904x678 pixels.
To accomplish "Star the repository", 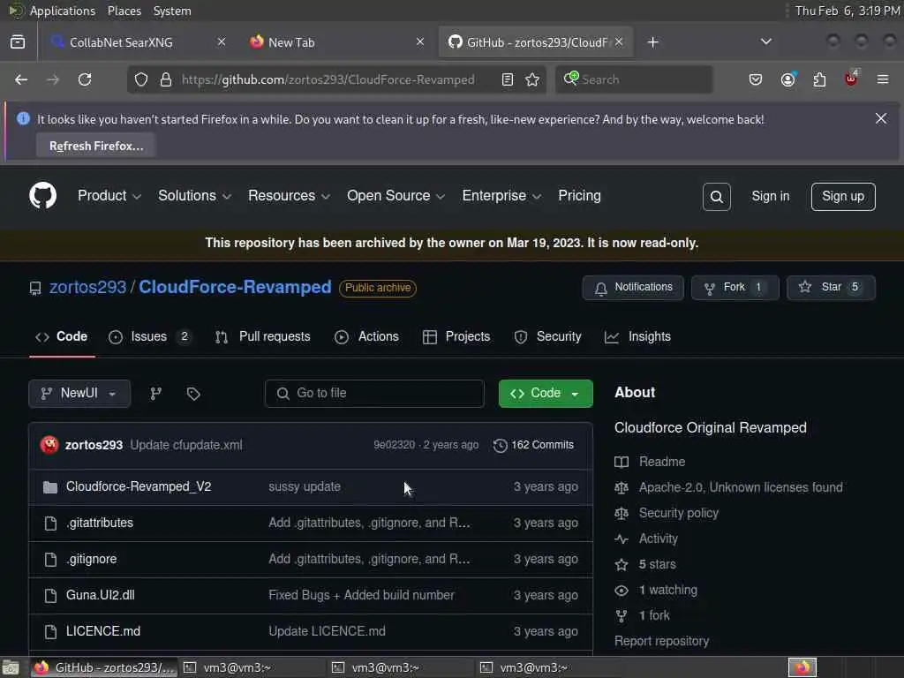I will 831,287.
